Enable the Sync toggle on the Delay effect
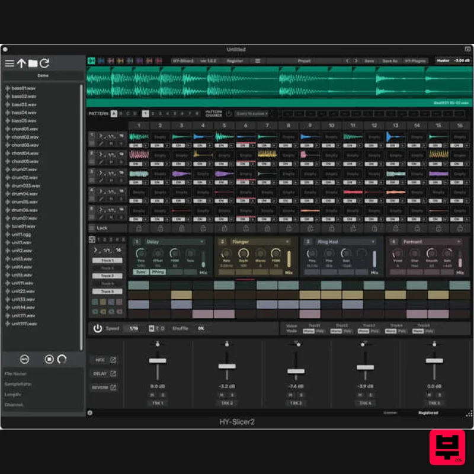This screenshot has height=474, width=474. pos(140,271)
